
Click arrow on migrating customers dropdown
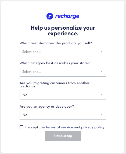tap(102, 94)
